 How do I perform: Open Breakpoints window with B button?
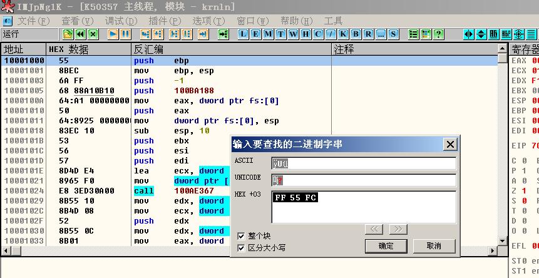tap(356, 34)
